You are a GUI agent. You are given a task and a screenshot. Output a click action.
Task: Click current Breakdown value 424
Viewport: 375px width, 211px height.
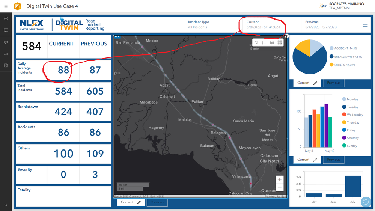[x=63, y=112]
